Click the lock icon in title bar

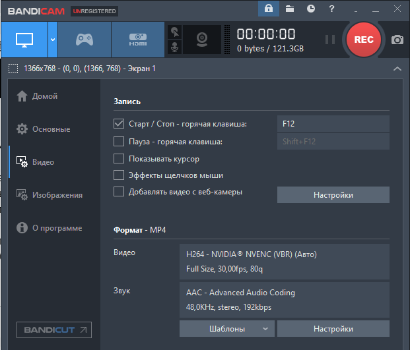tap(269, 9)
